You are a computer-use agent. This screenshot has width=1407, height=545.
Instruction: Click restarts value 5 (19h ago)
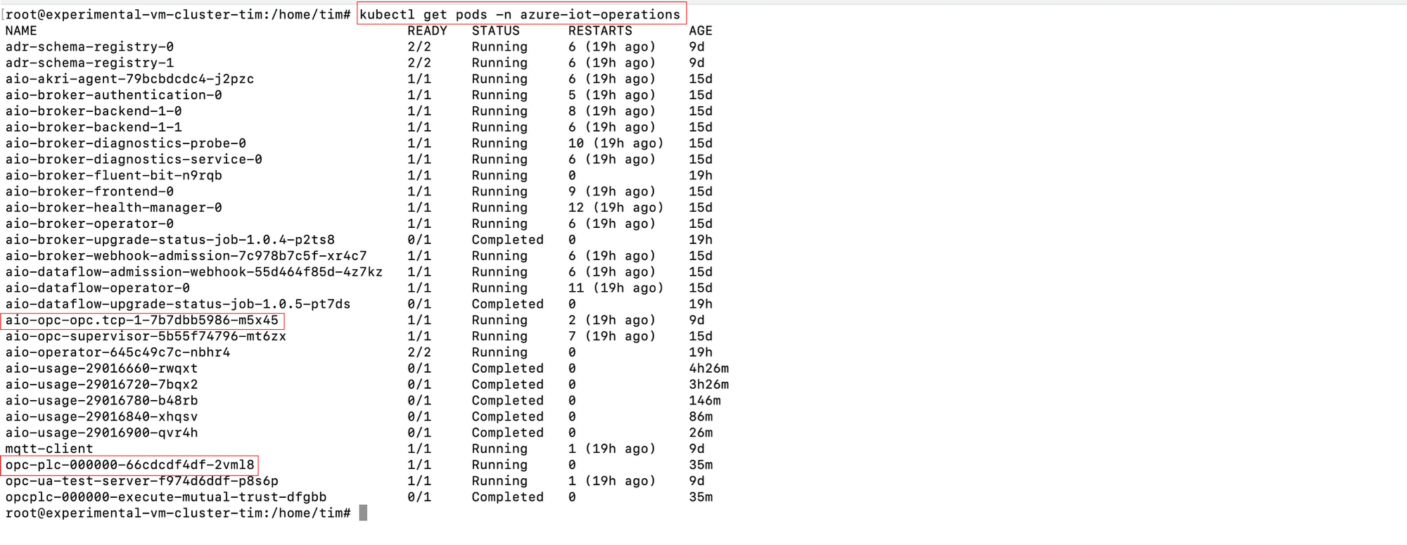click(612, 96)
